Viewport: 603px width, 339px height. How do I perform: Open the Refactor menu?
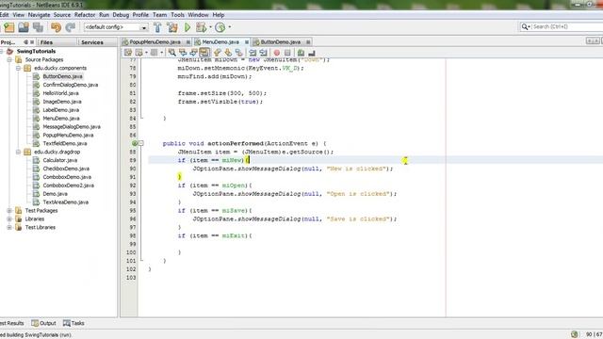[85, 15]
